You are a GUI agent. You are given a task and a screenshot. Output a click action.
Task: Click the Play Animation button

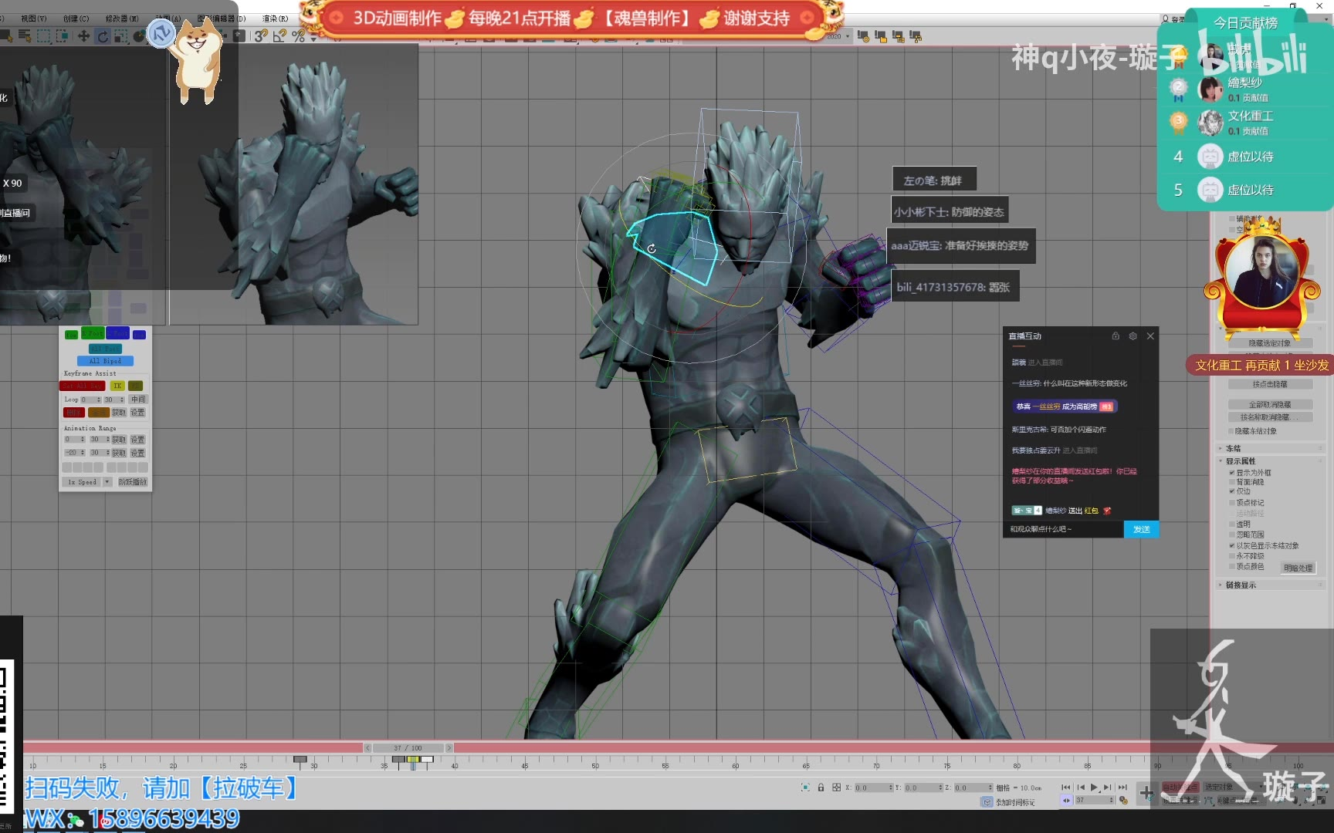1094,787
